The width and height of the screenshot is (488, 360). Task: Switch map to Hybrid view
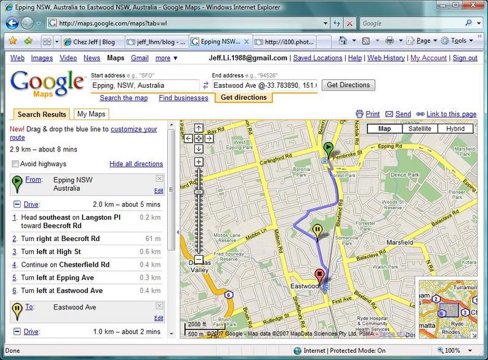pyautogui.click(x=455, y=129)
